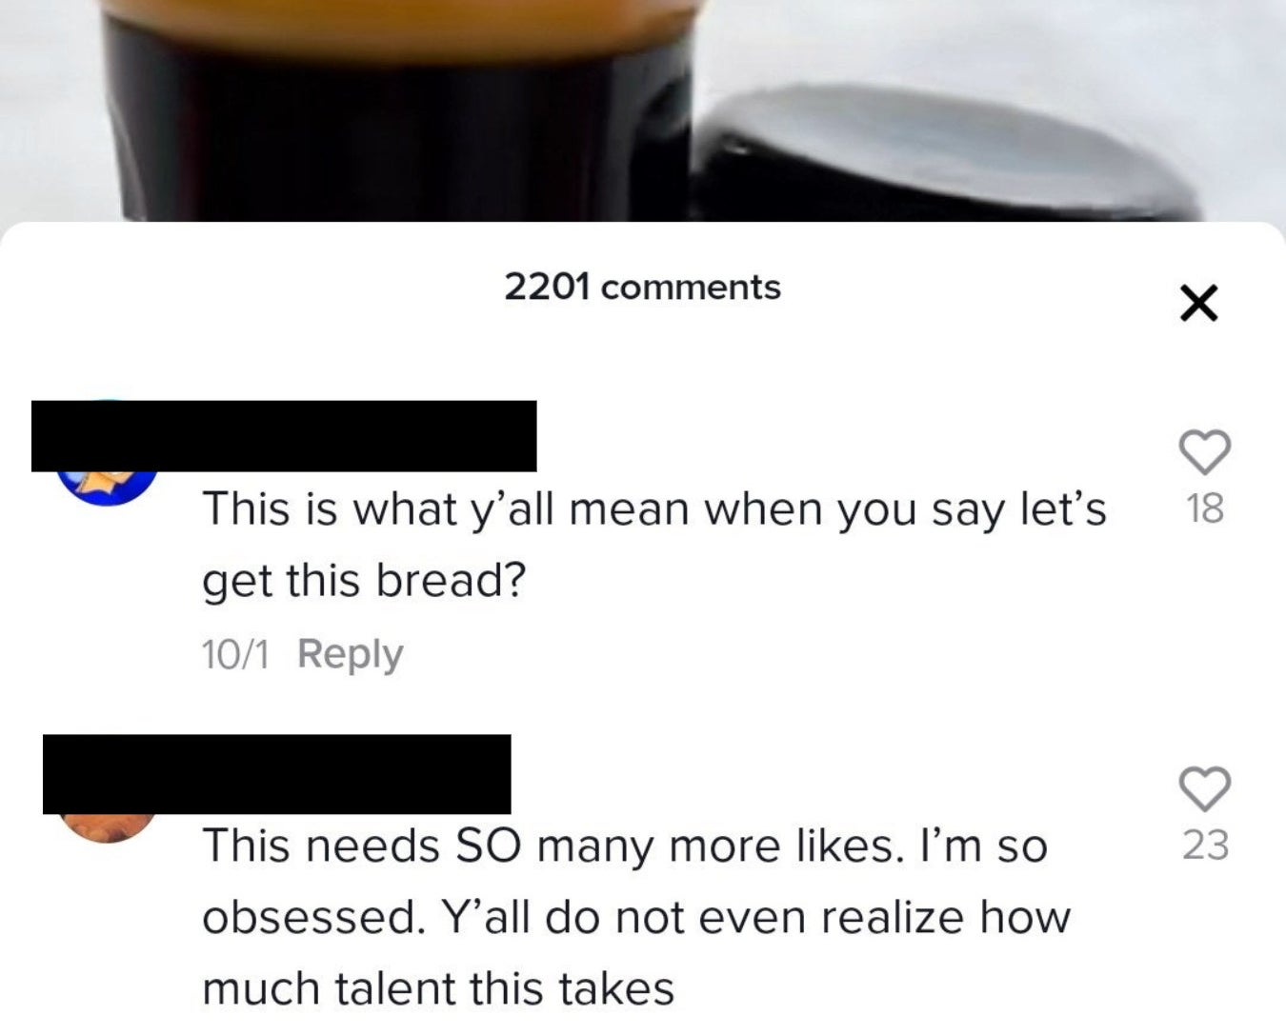
Task: Tap the "2201 comments" header
Action: coord(642,287)
